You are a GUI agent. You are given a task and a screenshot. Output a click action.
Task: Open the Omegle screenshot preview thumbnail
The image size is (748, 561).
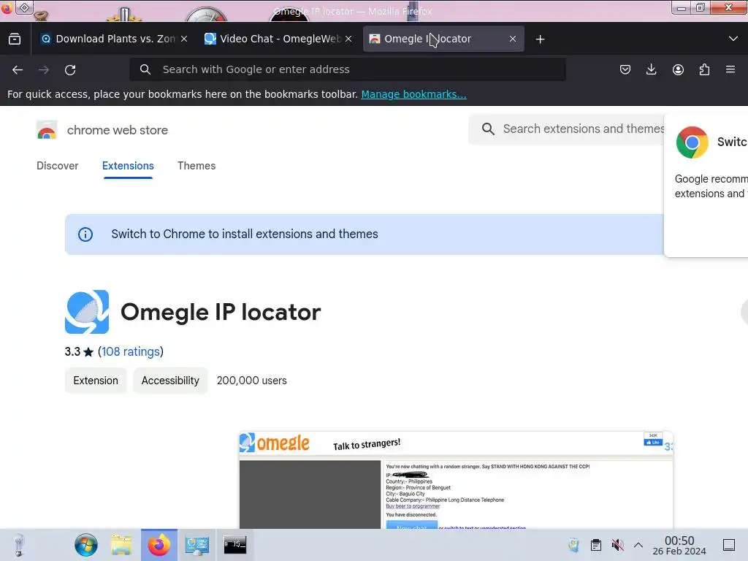pos(456,480)
